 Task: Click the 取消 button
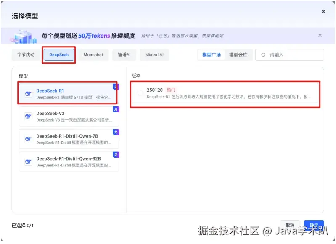(290, 225)
